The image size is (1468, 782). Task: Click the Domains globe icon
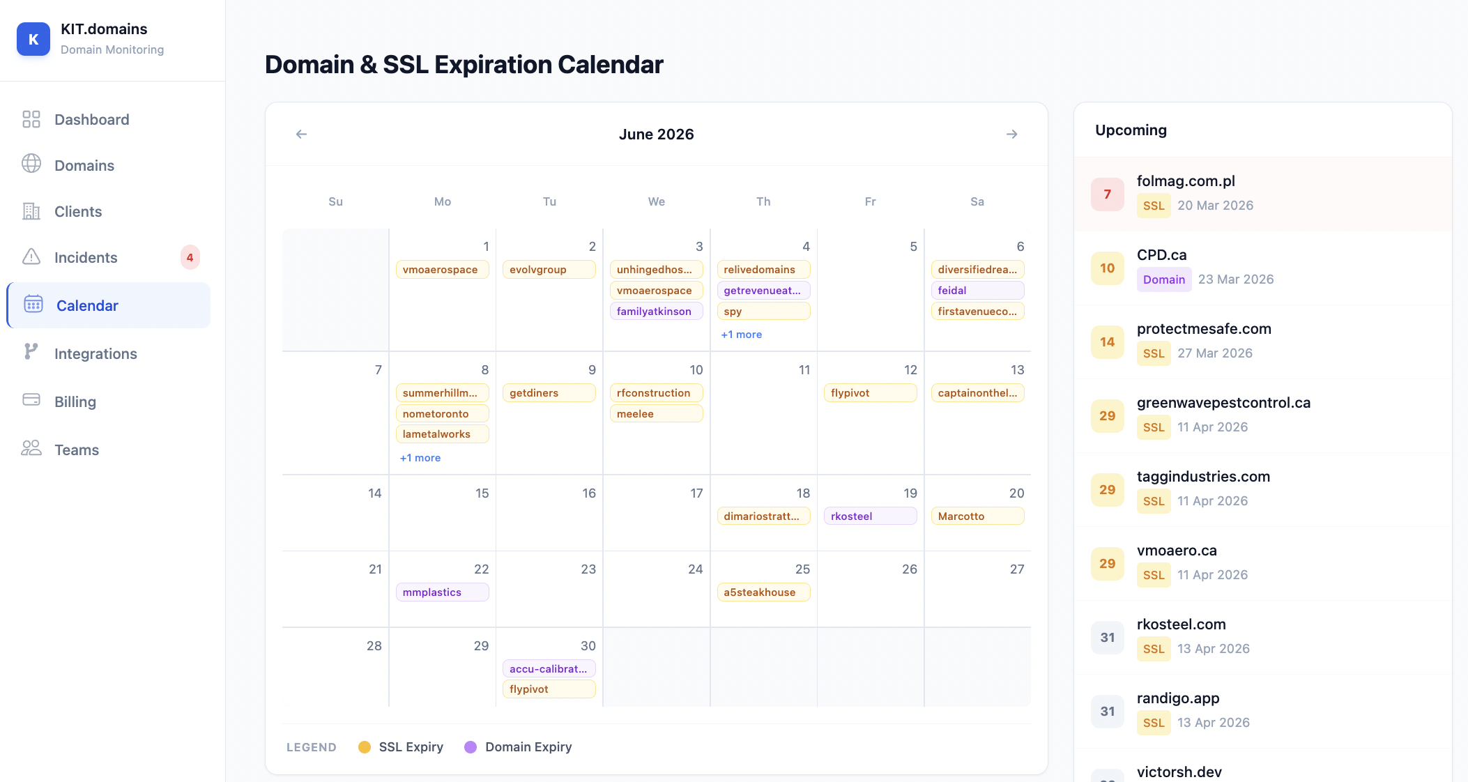coord(31,164)
